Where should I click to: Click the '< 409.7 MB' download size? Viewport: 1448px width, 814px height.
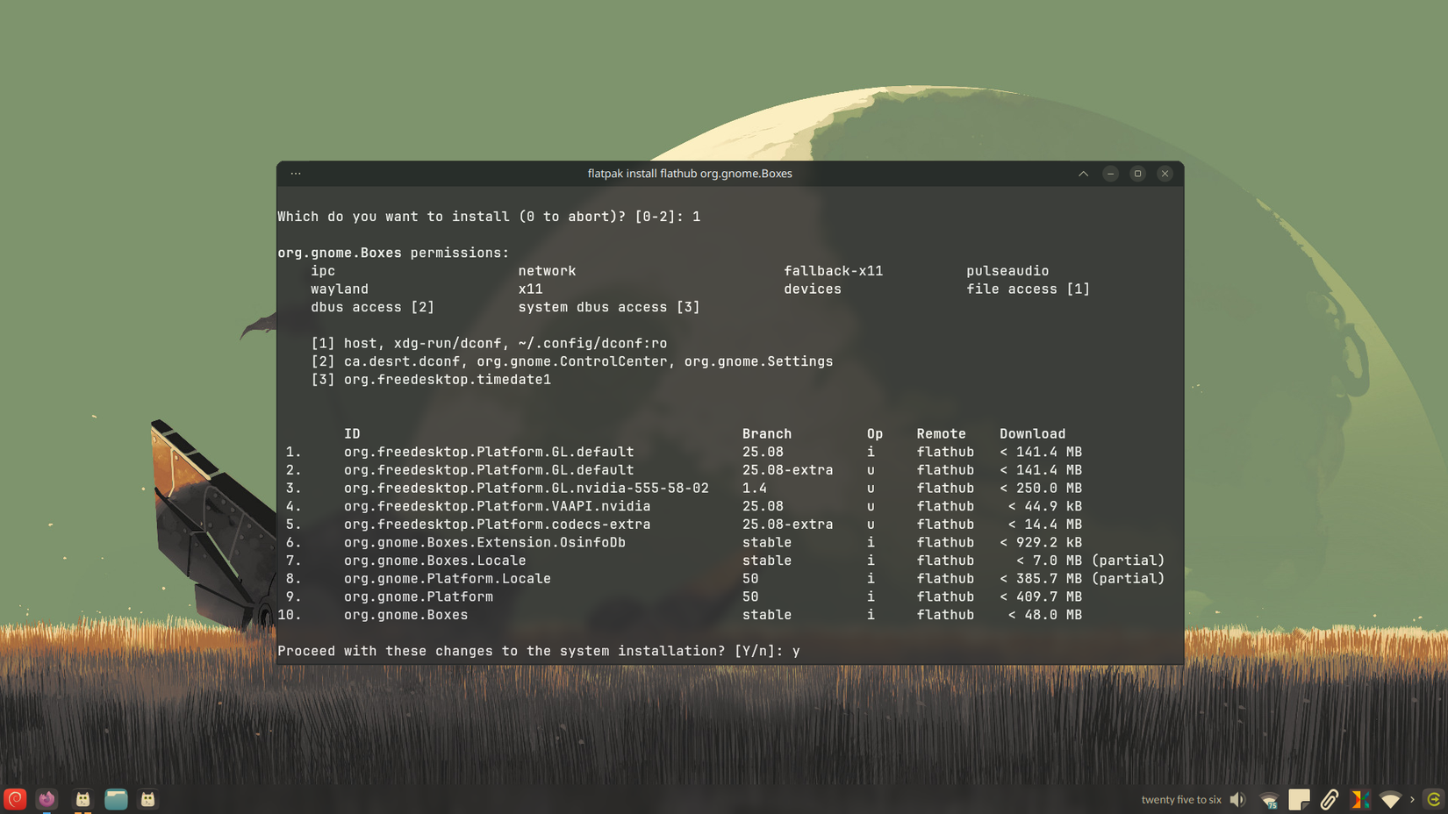pos(1041,597)
